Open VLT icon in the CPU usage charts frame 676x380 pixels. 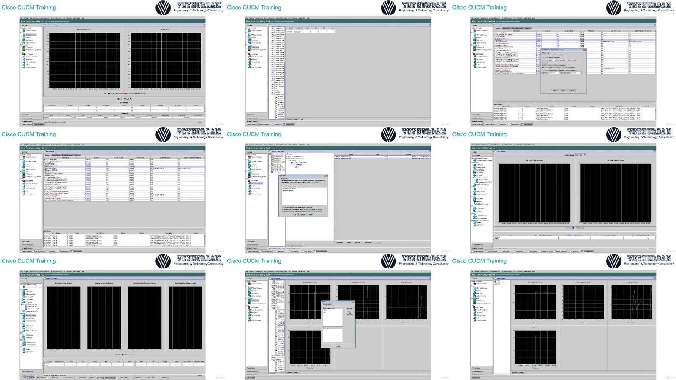point(24,65)
